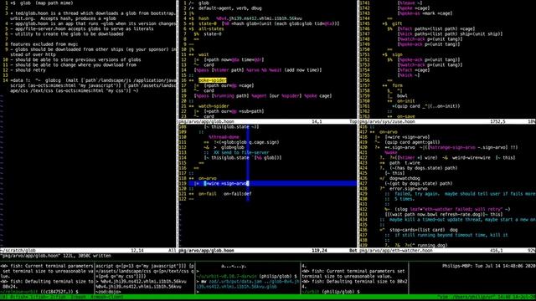536x301 pixels.
Task: Click the Philips-MBP date and time in tmux pane
Action: (488, 266)
